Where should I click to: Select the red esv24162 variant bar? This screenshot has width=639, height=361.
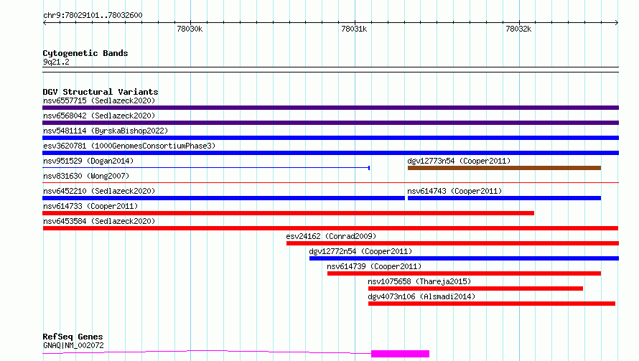(x=452, y=243)
